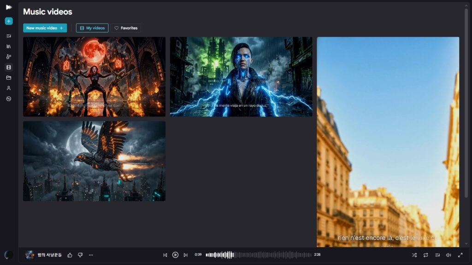472x265 pixels.
Task: Open the queue list in the player bar
Action: pyautogui.click(x=437, y=255)
